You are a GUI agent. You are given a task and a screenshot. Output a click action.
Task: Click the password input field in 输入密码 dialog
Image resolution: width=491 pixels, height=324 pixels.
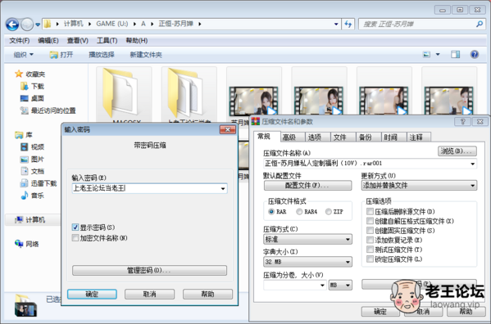150,188
